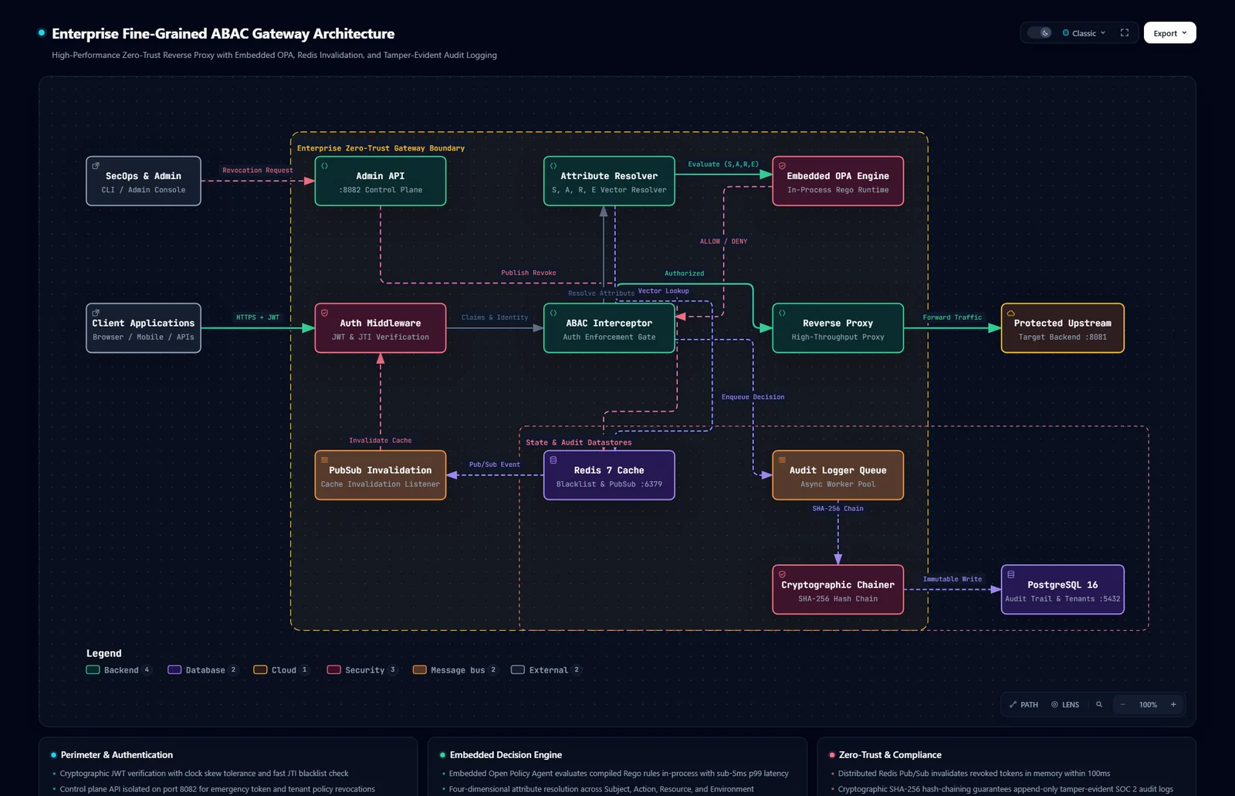Click the 'Enqueue Decision' edge label

pos(753,397)
